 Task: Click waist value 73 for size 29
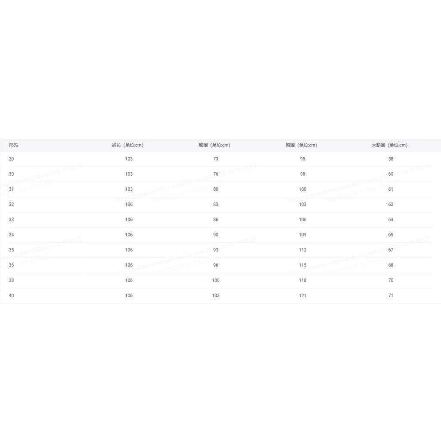point(216,159)
